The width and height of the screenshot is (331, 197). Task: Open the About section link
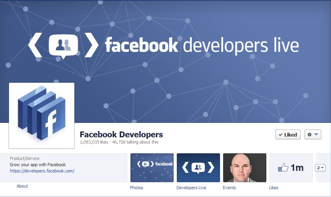[22, 186]
